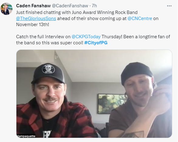Viewport: 178px width, 142px height.
Task: Click the framed painting in the photo
Action: point(112,104)
